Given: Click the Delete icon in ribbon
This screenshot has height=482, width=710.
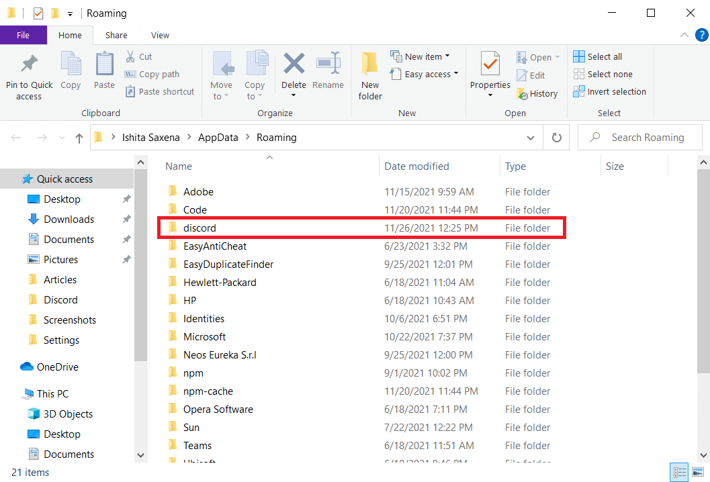Looking at the screenshot, I should (294, 65).
